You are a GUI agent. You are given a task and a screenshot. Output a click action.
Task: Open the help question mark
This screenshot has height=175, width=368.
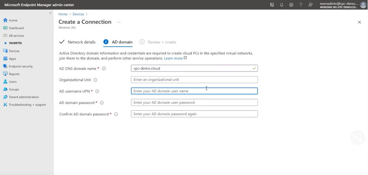pos(301,5)
